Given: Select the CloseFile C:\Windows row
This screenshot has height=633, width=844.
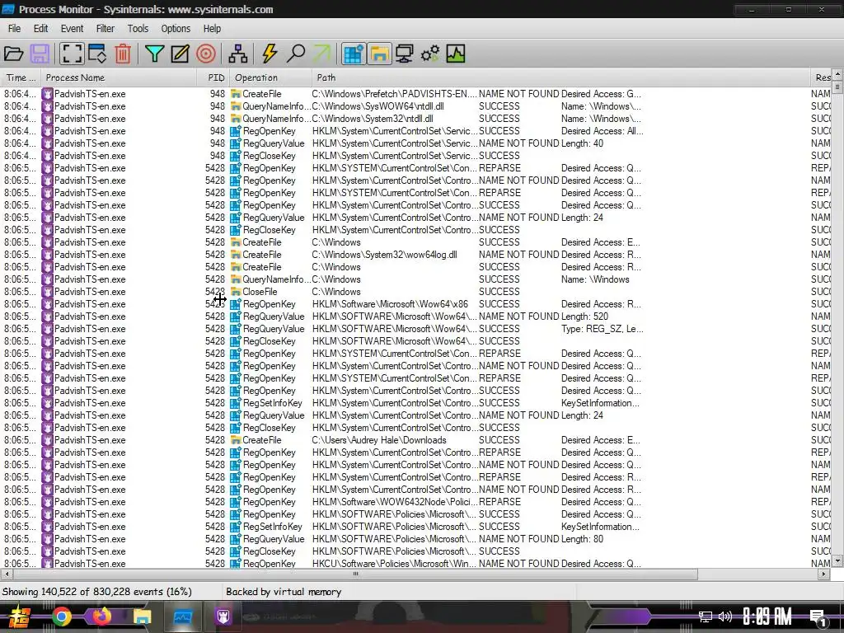Looking at the screenshot, I should click(415, 292).
